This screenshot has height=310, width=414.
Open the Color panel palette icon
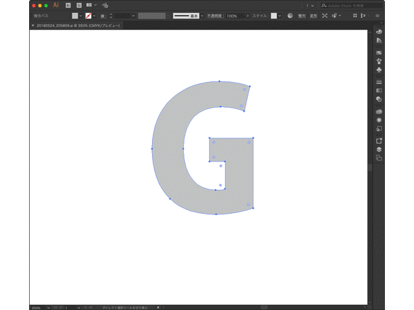tap(379, 32)
